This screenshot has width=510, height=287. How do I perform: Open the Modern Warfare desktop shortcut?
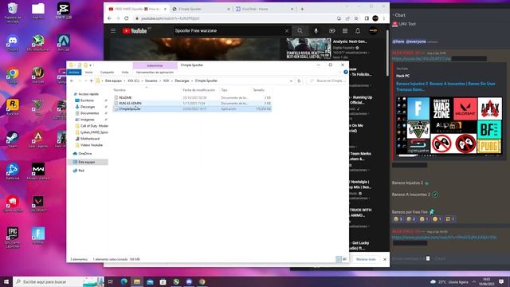(38, 171)
